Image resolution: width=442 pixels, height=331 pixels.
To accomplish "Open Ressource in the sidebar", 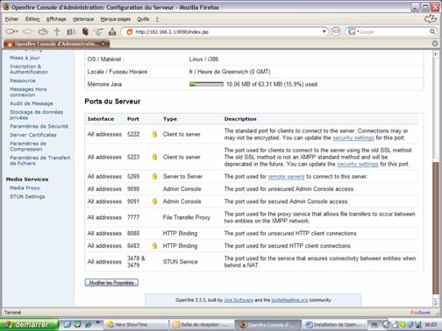I will click(23, 81).
